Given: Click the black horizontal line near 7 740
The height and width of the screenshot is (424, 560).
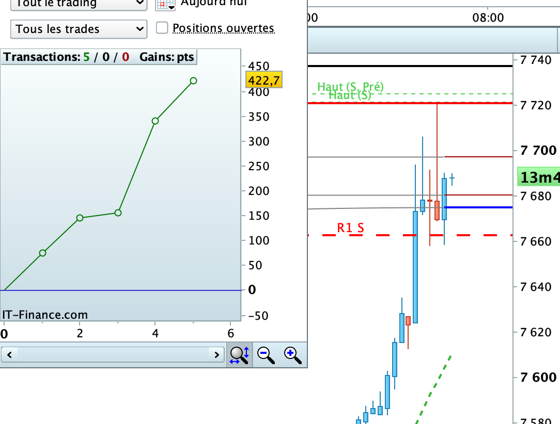Looking at the screenshot, I should point(410,66).
